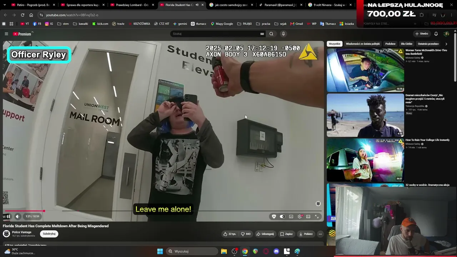Image resolution: width=457 pixels, height=257 pixels.
Task: Open the Gmail bookmark
Action: pyautogui.click(x=297, y=24)
